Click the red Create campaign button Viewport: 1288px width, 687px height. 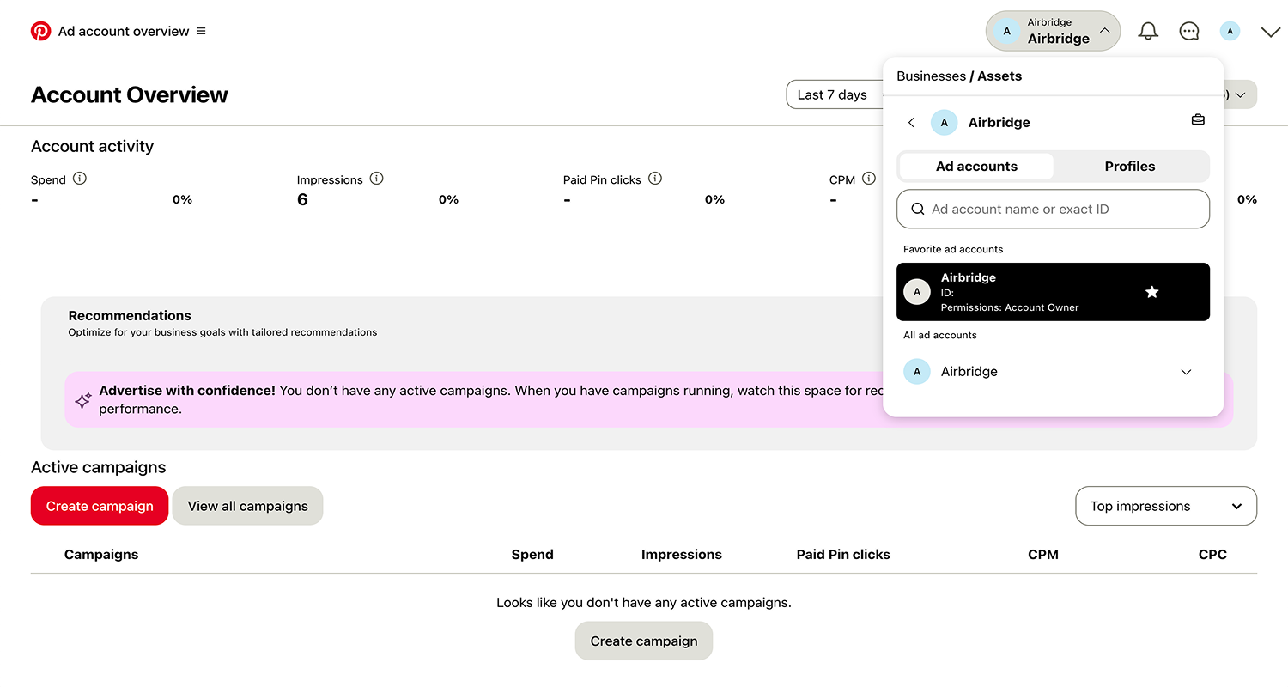click(x=100, y=506)
